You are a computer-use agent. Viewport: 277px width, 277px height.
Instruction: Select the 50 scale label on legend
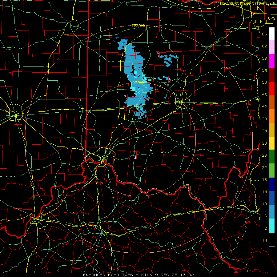[264, 82]
